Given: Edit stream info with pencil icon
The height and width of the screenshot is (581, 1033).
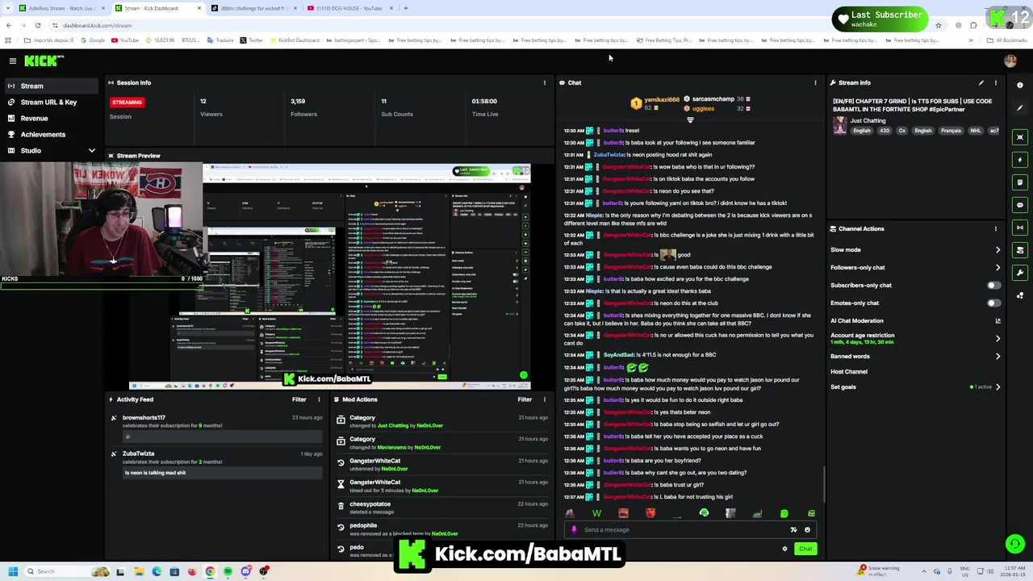Looking at the screenshot, I should click(981, 82).
